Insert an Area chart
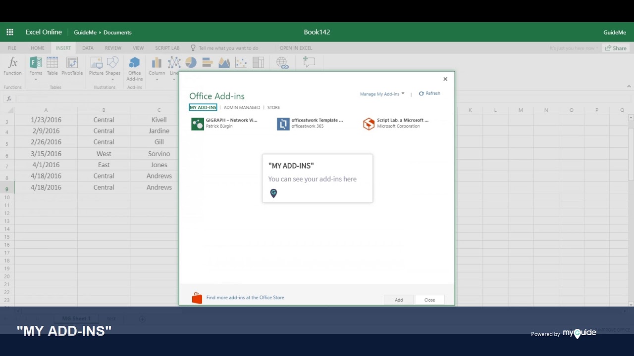The width and height of the screenshot is (634, 356). click(x=224, y=62)
